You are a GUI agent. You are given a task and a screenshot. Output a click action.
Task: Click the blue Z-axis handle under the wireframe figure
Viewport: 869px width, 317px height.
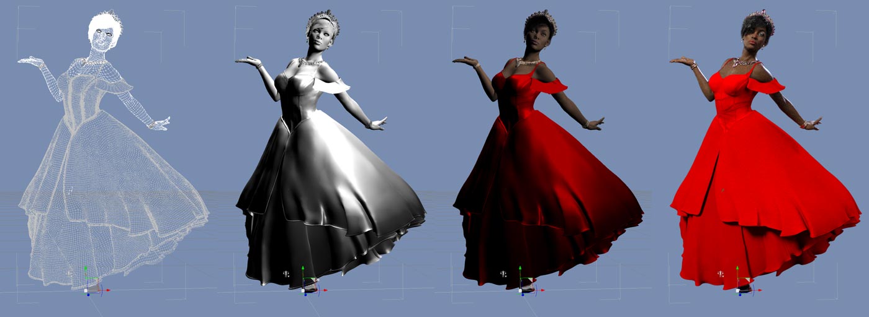[88, 295]
